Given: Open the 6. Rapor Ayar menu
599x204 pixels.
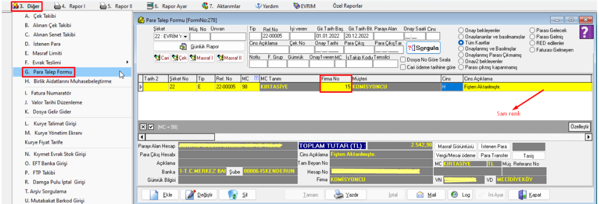Looking at the screenshot, I should point(167,6).
